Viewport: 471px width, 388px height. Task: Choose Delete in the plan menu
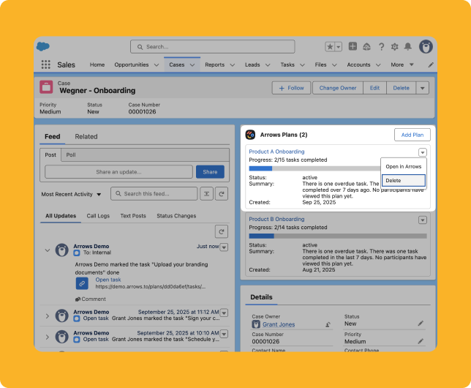pyautogui.click(x=404, y=181)
